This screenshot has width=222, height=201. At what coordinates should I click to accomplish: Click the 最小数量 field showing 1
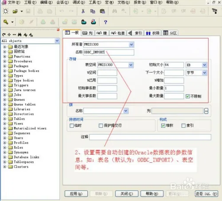(x=174, y=88)
